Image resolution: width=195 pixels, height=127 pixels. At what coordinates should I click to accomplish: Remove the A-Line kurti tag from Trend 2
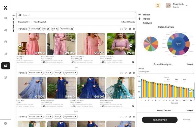pos(39,29)
